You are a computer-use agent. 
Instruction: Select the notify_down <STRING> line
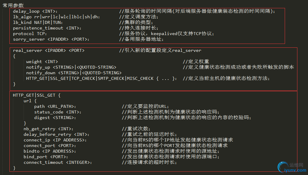coord(74,73)
